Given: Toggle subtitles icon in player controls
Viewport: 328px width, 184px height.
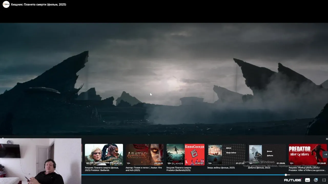Looking at the screenshot, I should [x=307, y=180].
